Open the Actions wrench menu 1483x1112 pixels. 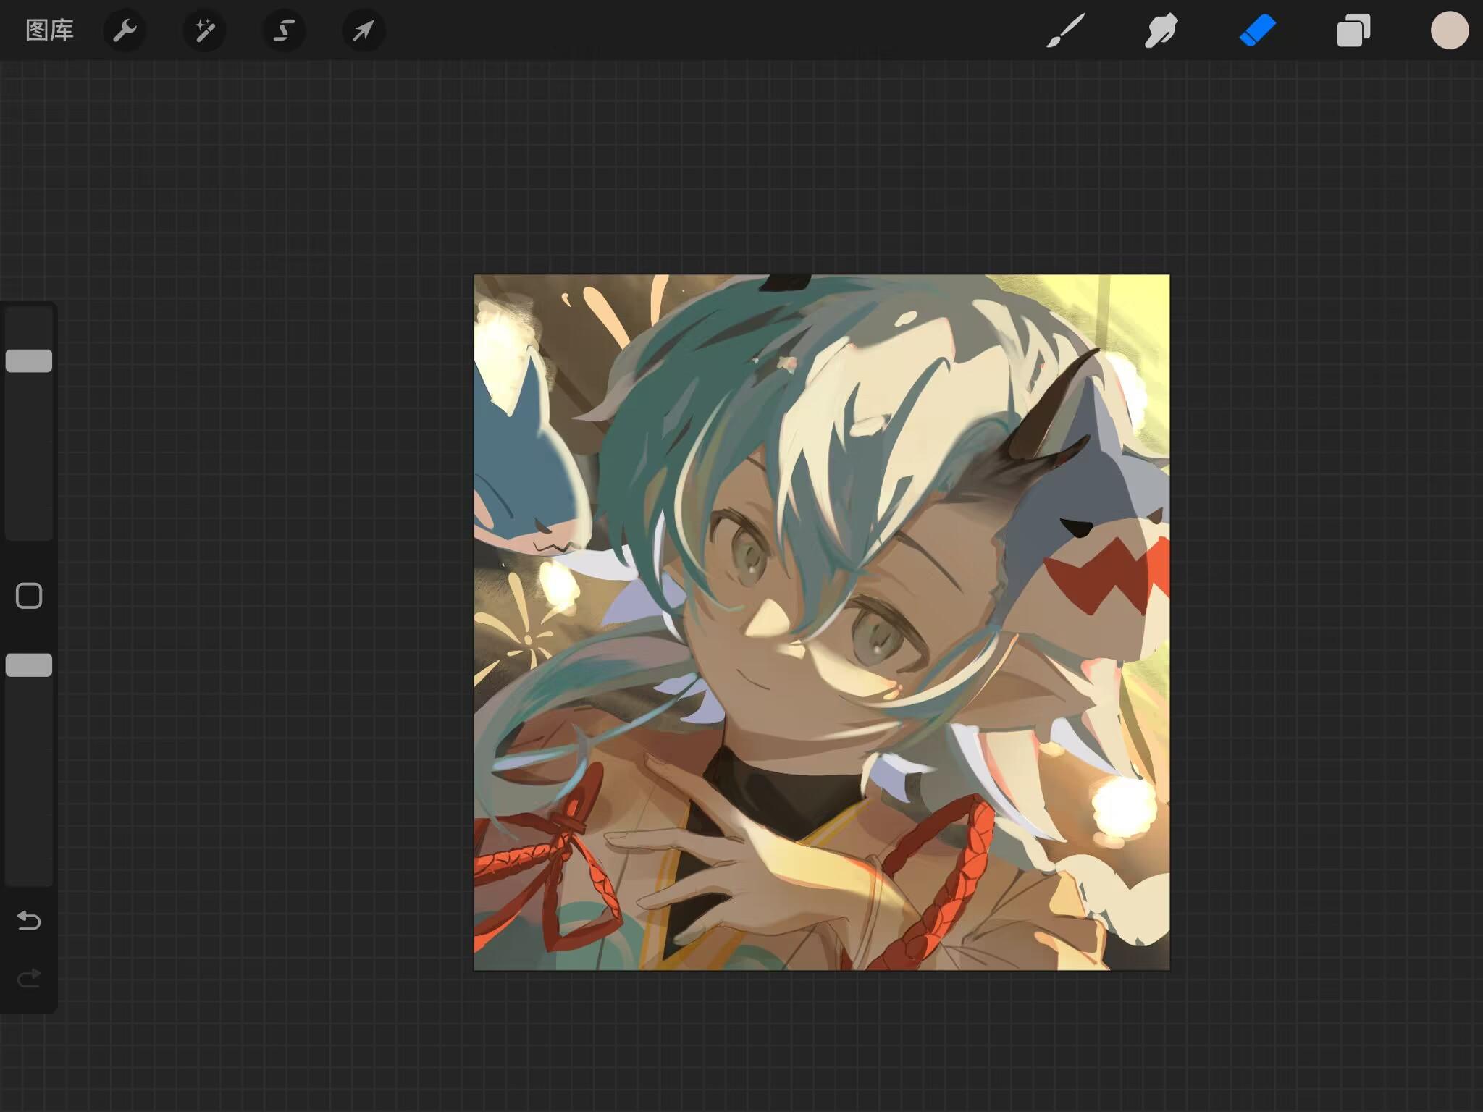125,30
